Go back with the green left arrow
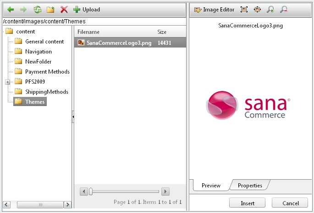The image size is (314, 213). point(11,10)
